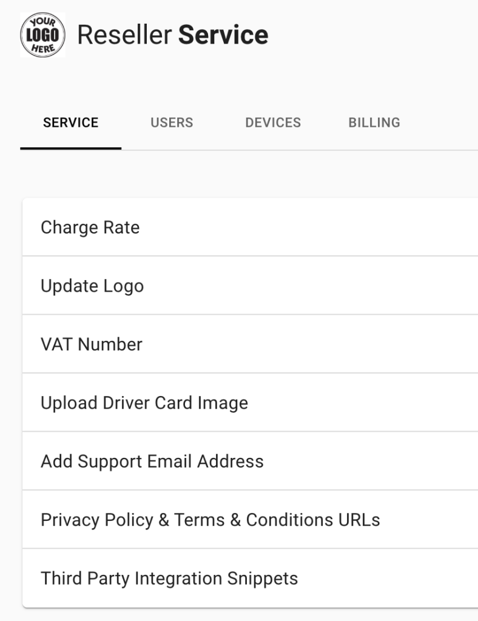The width and height of the screenshot is (478, 621).
Task: Click the black underline beneath SERVICE tab
Action: tap(70, 148)
